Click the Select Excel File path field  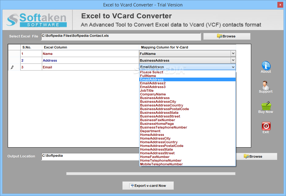(x=121, y=37)
